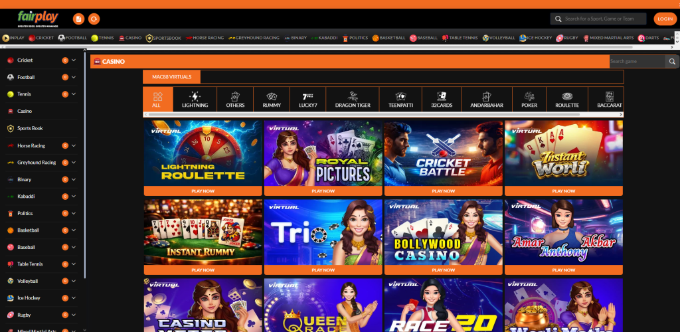Click the Fairplay logo

tap(38, 19)
